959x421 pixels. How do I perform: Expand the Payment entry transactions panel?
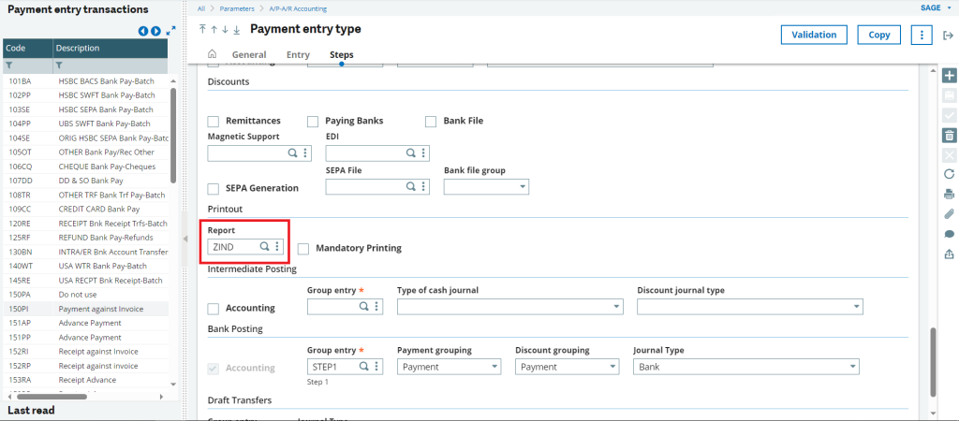tap(170, 29)
